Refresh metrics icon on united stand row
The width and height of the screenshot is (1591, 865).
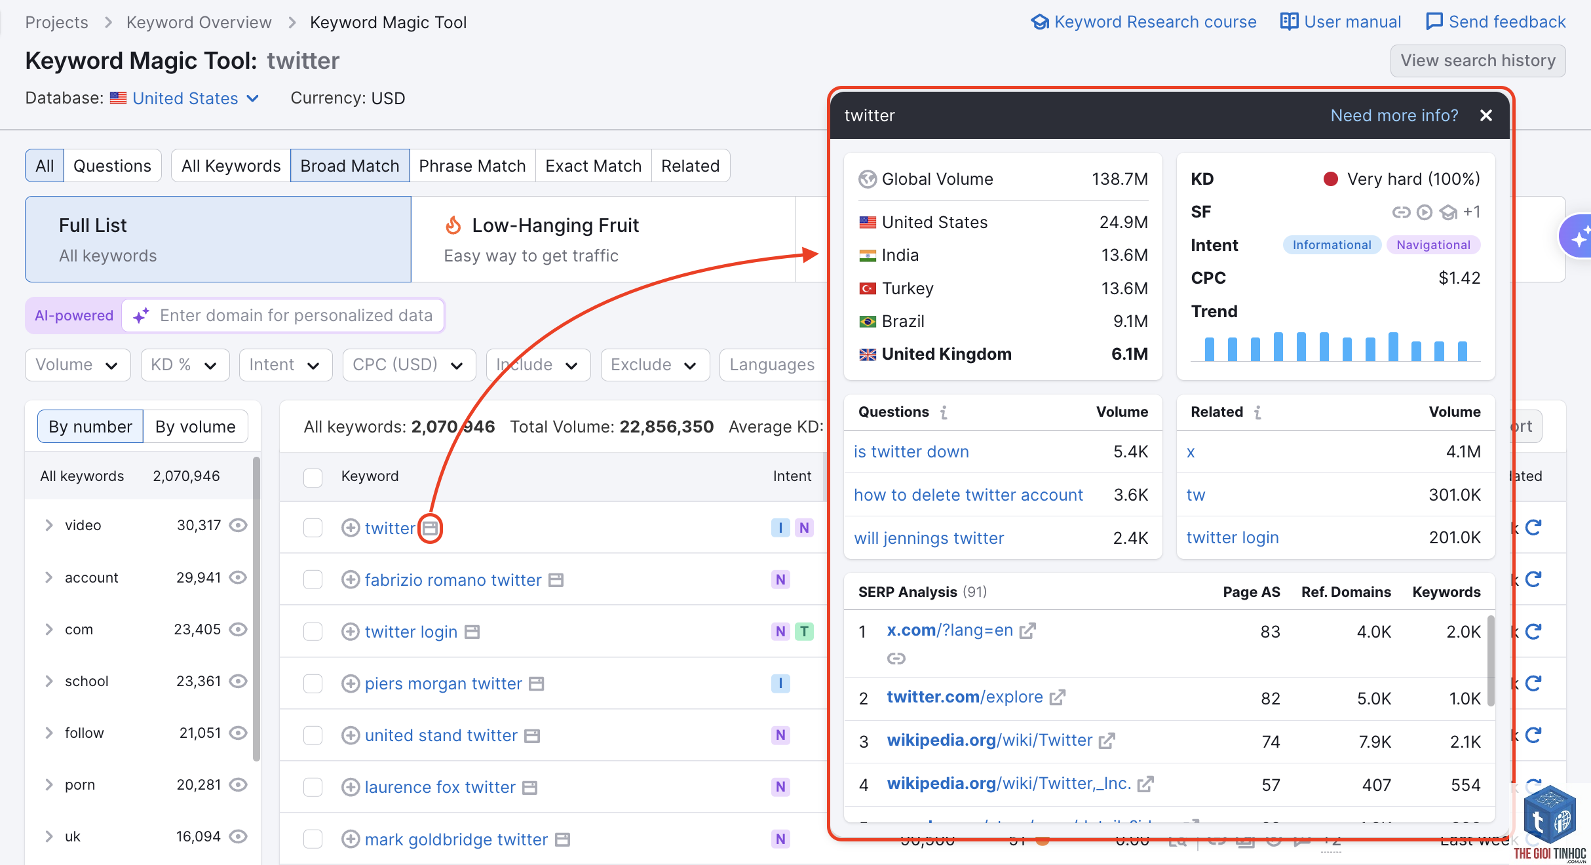1533,735
